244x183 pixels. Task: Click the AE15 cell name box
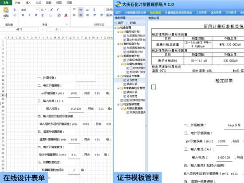tap(19, 29)
